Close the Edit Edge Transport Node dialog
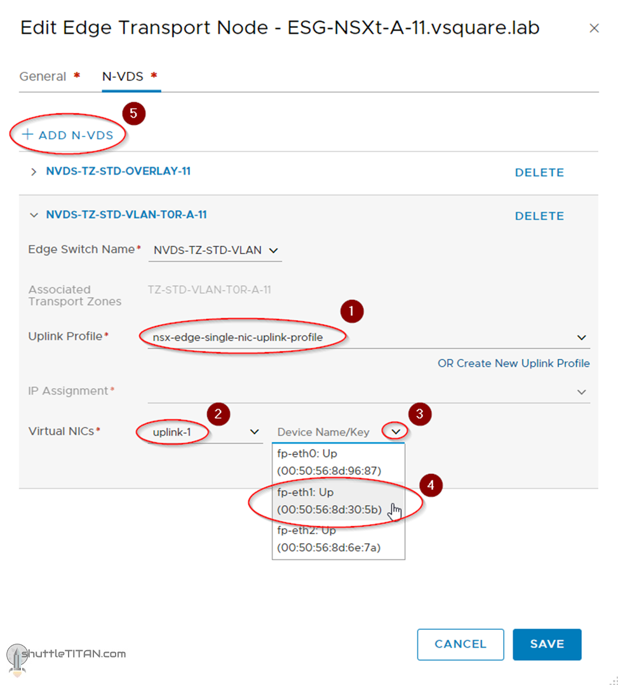 594,29
